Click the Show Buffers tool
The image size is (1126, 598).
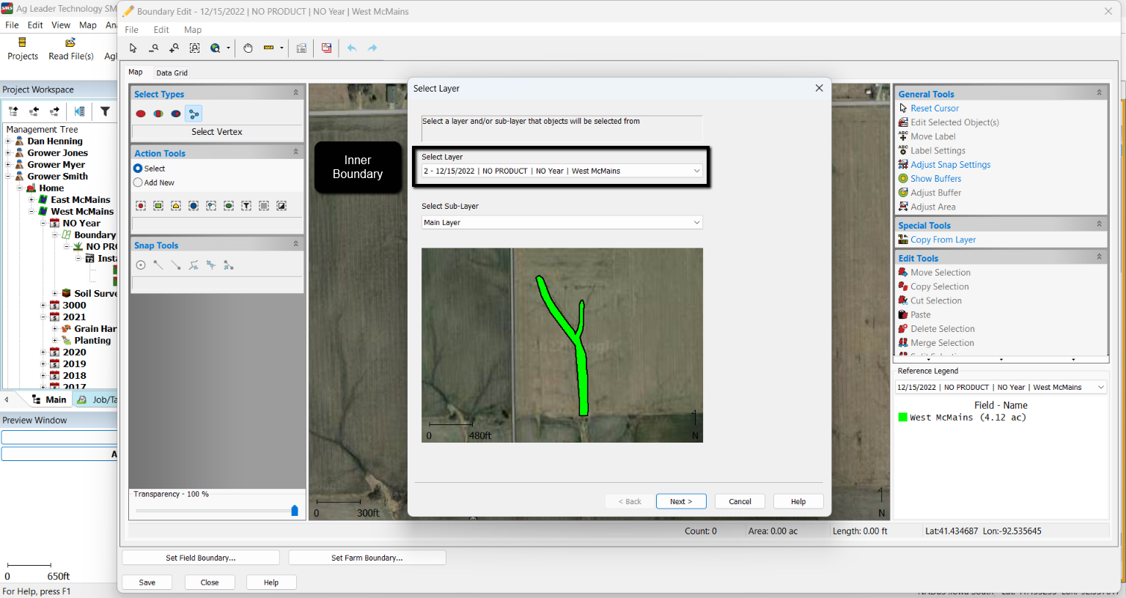coord(935,179)
